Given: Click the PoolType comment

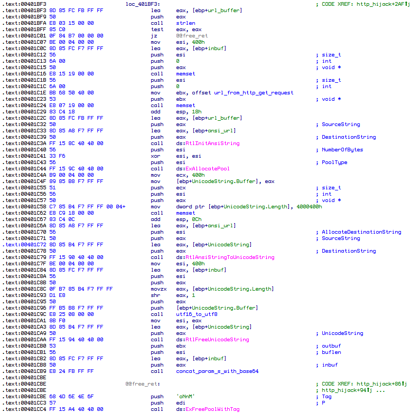Looking at the screenshot, I should pos(334,162).
